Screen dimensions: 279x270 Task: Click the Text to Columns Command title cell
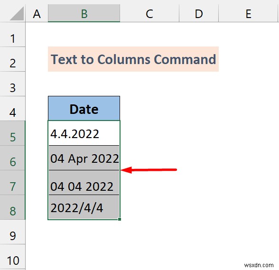133,59
